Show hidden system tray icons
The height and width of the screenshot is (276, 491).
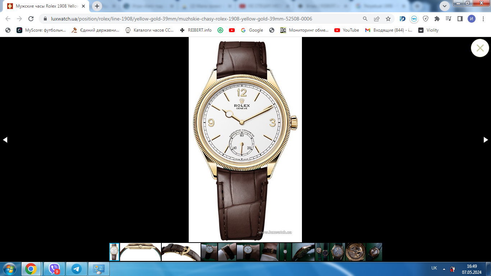(444, 269)
